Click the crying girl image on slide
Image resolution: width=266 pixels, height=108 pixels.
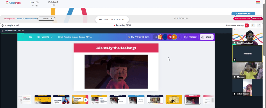(116, 72)
